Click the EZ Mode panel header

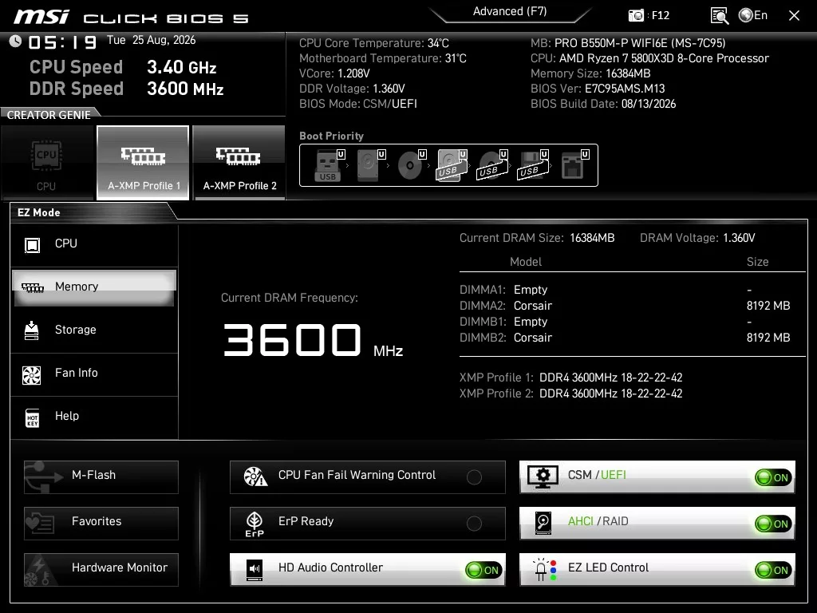39,212
